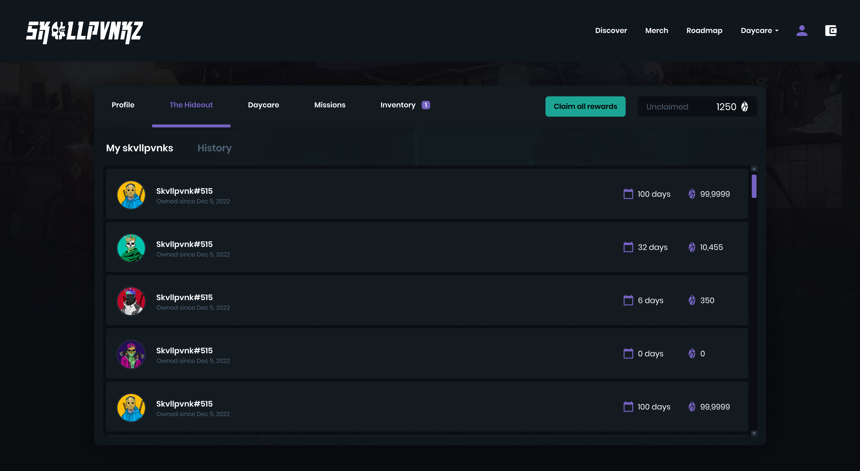Open the user profile icon in header
Image resolution: width=860 pixels, height=471 pixels.
pos(802,30)
